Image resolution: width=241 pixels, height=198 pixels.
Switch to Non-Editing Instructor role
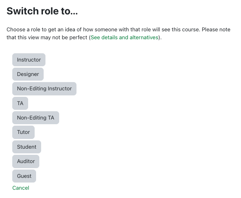44,89
